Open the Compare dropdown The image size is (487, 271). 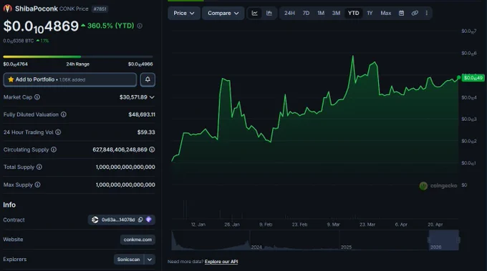pyautogui.click(x=223, y=13)
